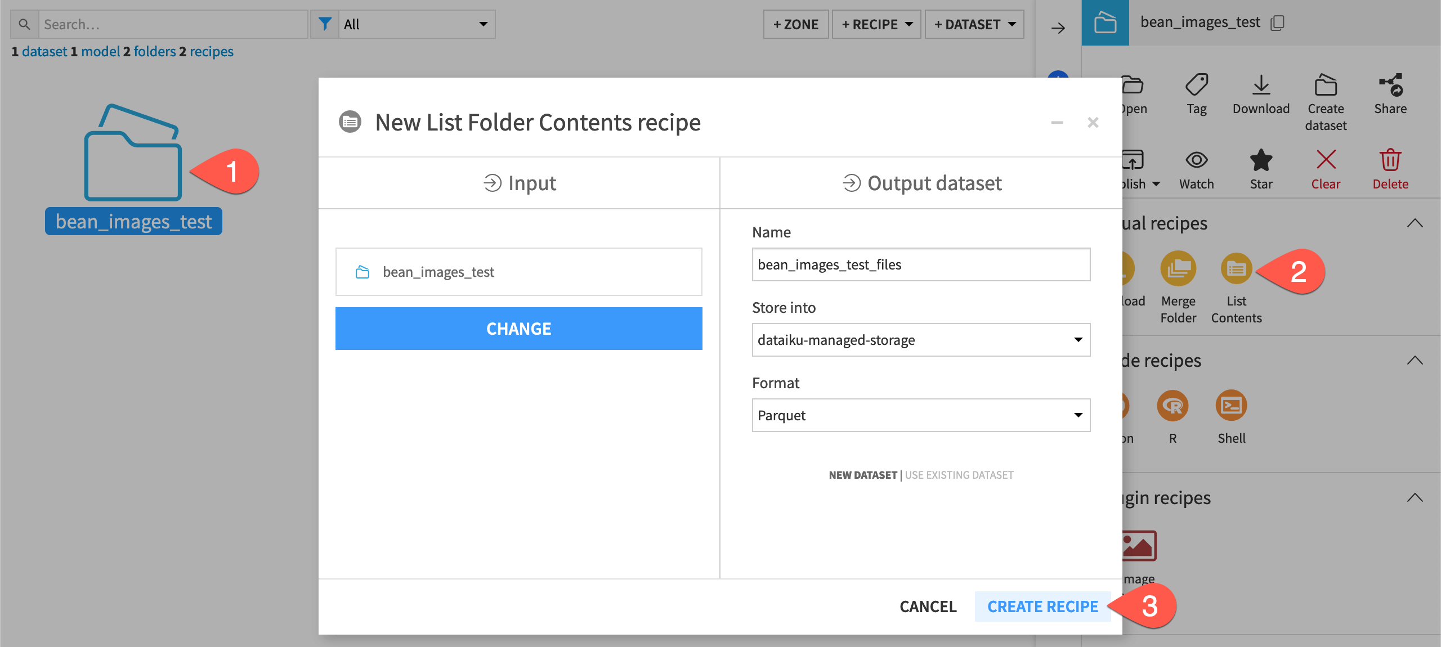Click the CREATE RECIPE button

(x=1042, y=606)
